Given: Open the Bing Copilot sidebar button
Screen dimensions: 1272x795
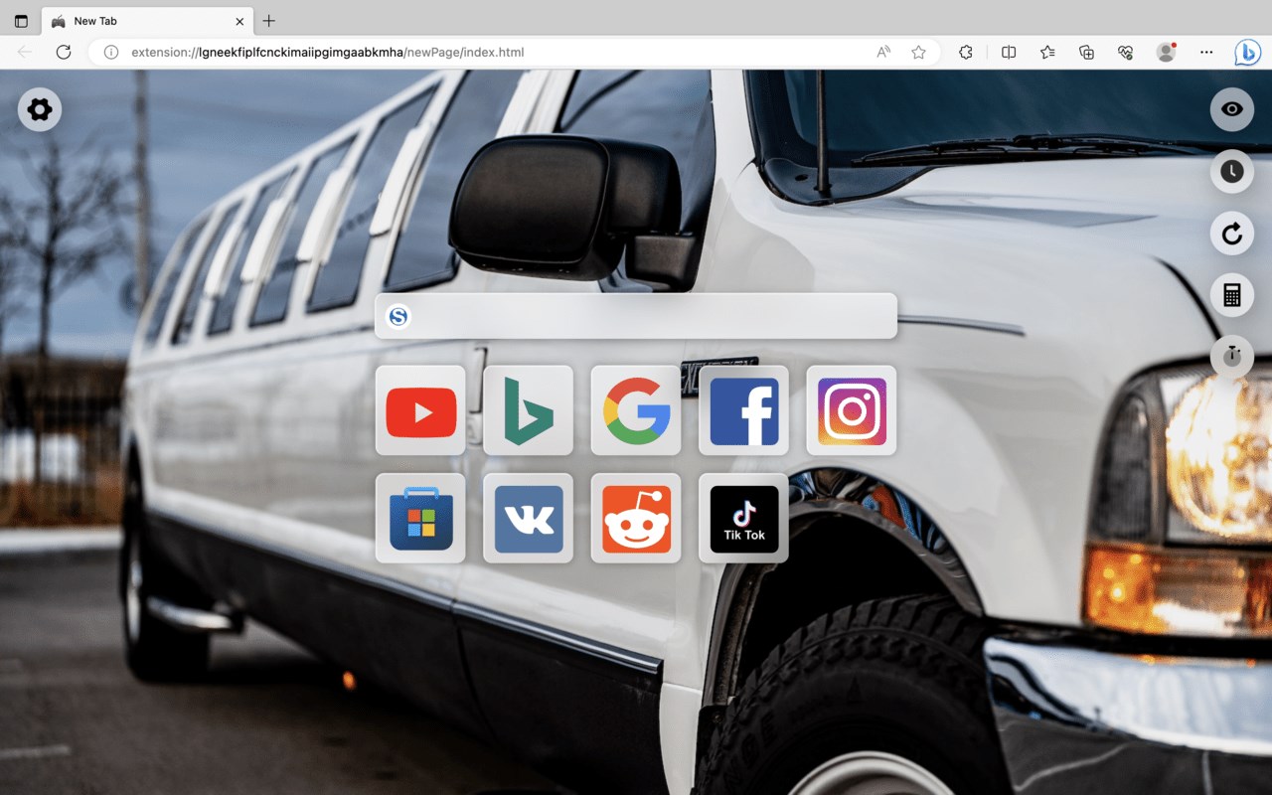Looking at the screenshot, I should click(1248, 52).
